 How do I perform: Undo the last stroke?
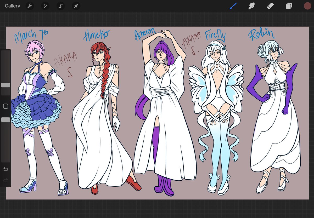click(5, 169)
